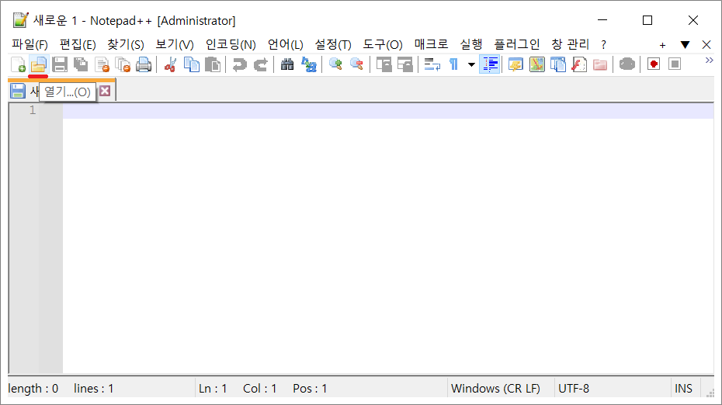Open the 매크로 menu
Screen dimensions: 722x405
(431, 45)
